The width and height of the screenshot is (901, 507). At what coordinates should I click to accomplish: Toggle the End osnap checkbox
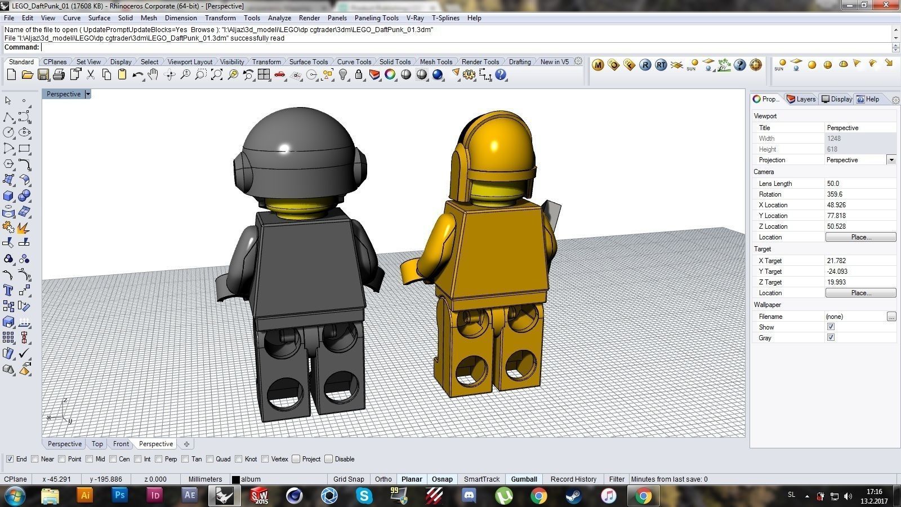coord(10,459)
